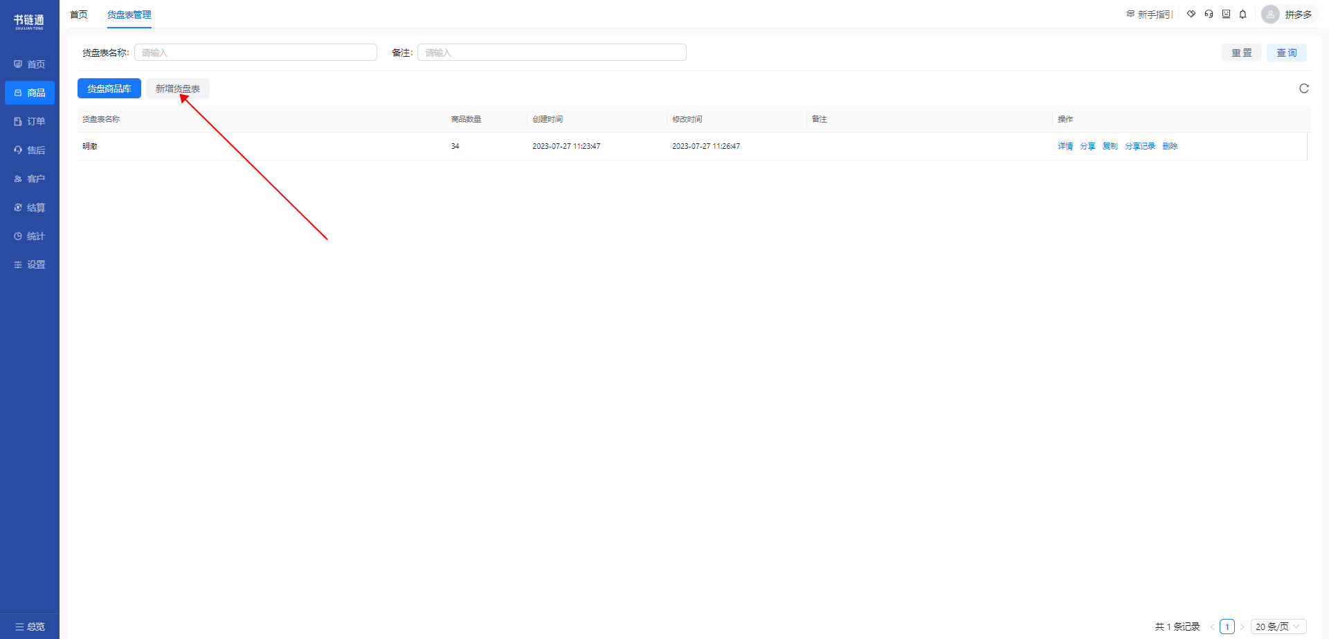Click the 重置 button
This screenshot has height=639, width=1329.
1242,53
